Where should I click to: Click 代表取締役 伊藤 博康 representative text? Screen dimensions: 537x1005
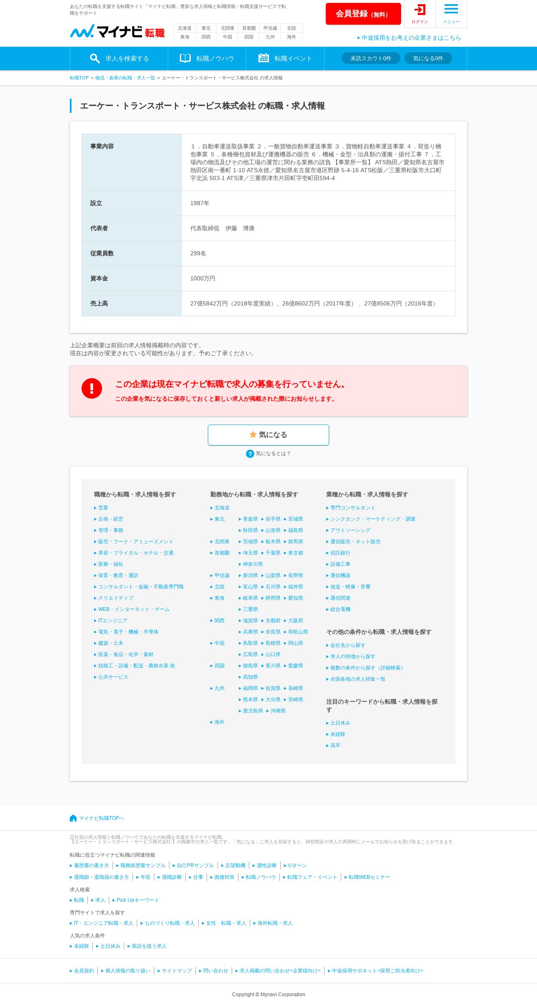222,228
